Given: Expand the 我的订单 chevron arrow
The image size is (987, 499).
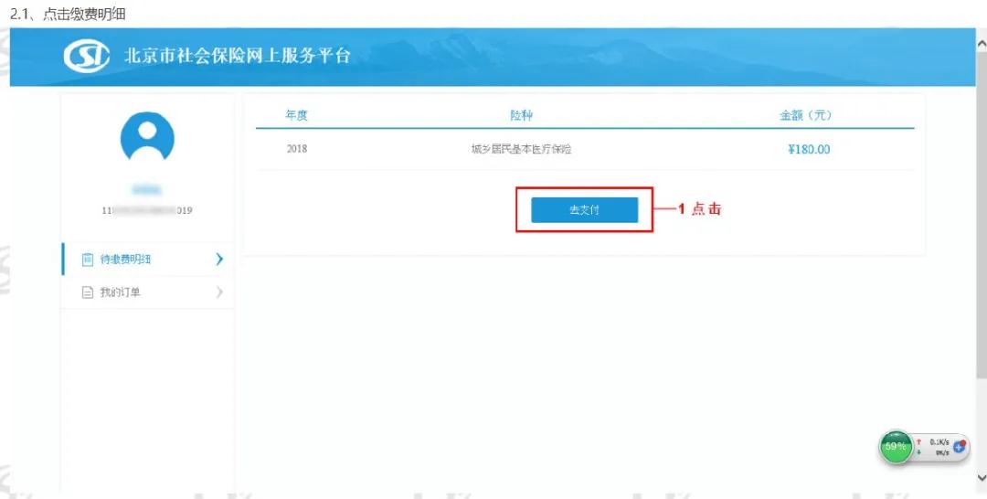Looking at the screenshot, I should click(219, 292).
